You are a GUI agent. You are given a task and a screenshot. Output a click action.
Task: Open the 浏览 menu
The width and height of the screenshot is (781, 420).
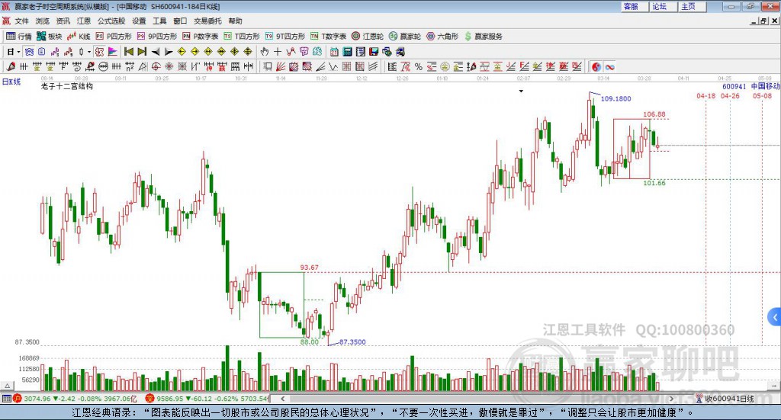click(43, 21)
